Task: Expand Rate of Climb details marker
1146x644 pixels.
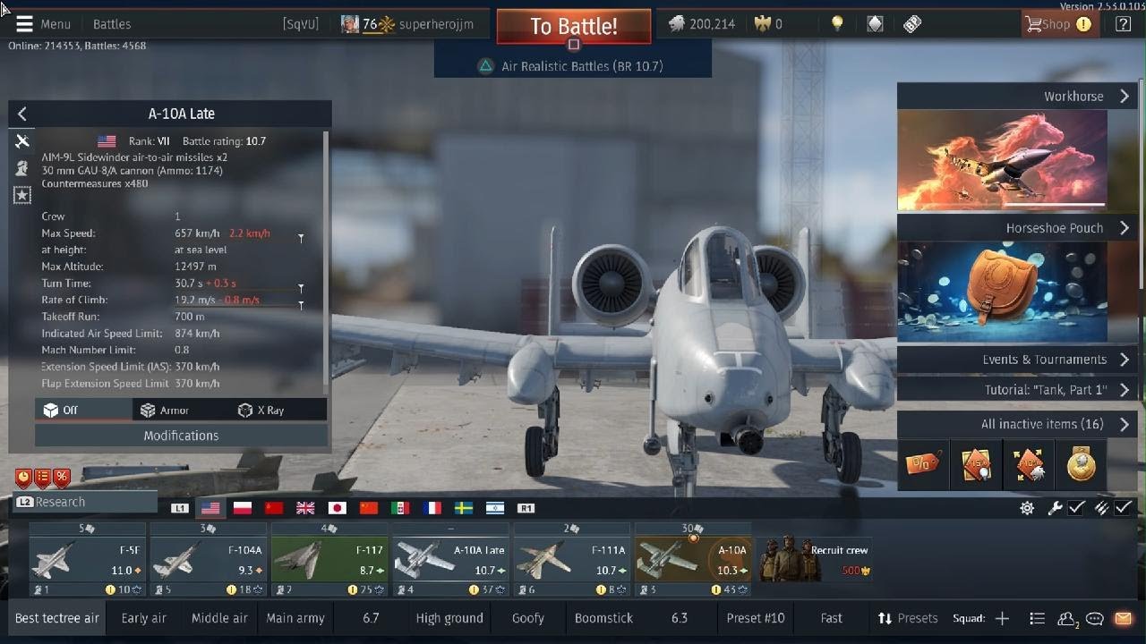Action: 301,305
